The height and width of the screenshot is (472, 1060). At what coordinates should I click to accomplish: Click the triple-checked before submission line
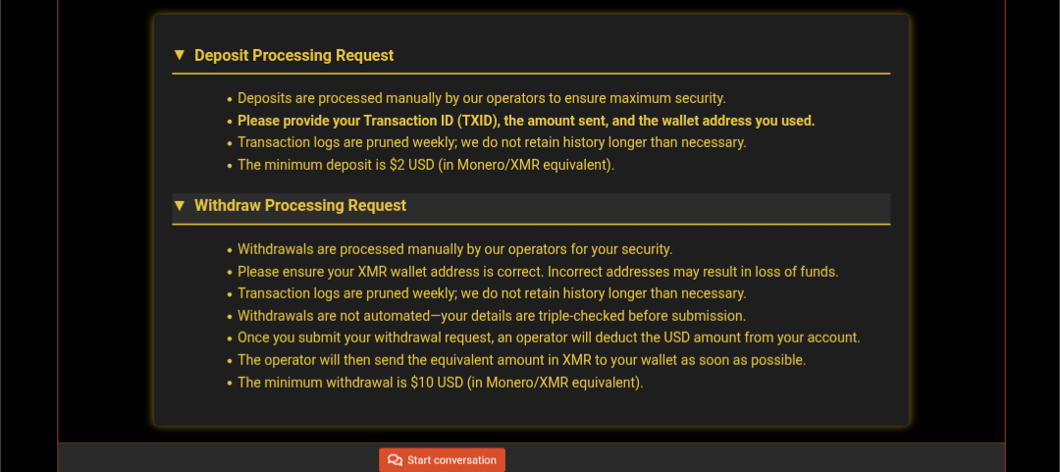(492, 316)
